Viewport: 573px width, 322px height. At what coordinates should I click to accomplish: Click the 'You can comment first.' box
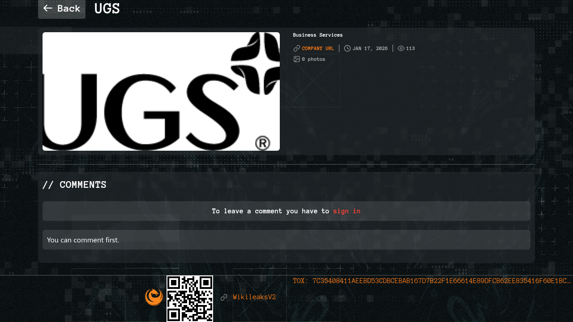286,240
